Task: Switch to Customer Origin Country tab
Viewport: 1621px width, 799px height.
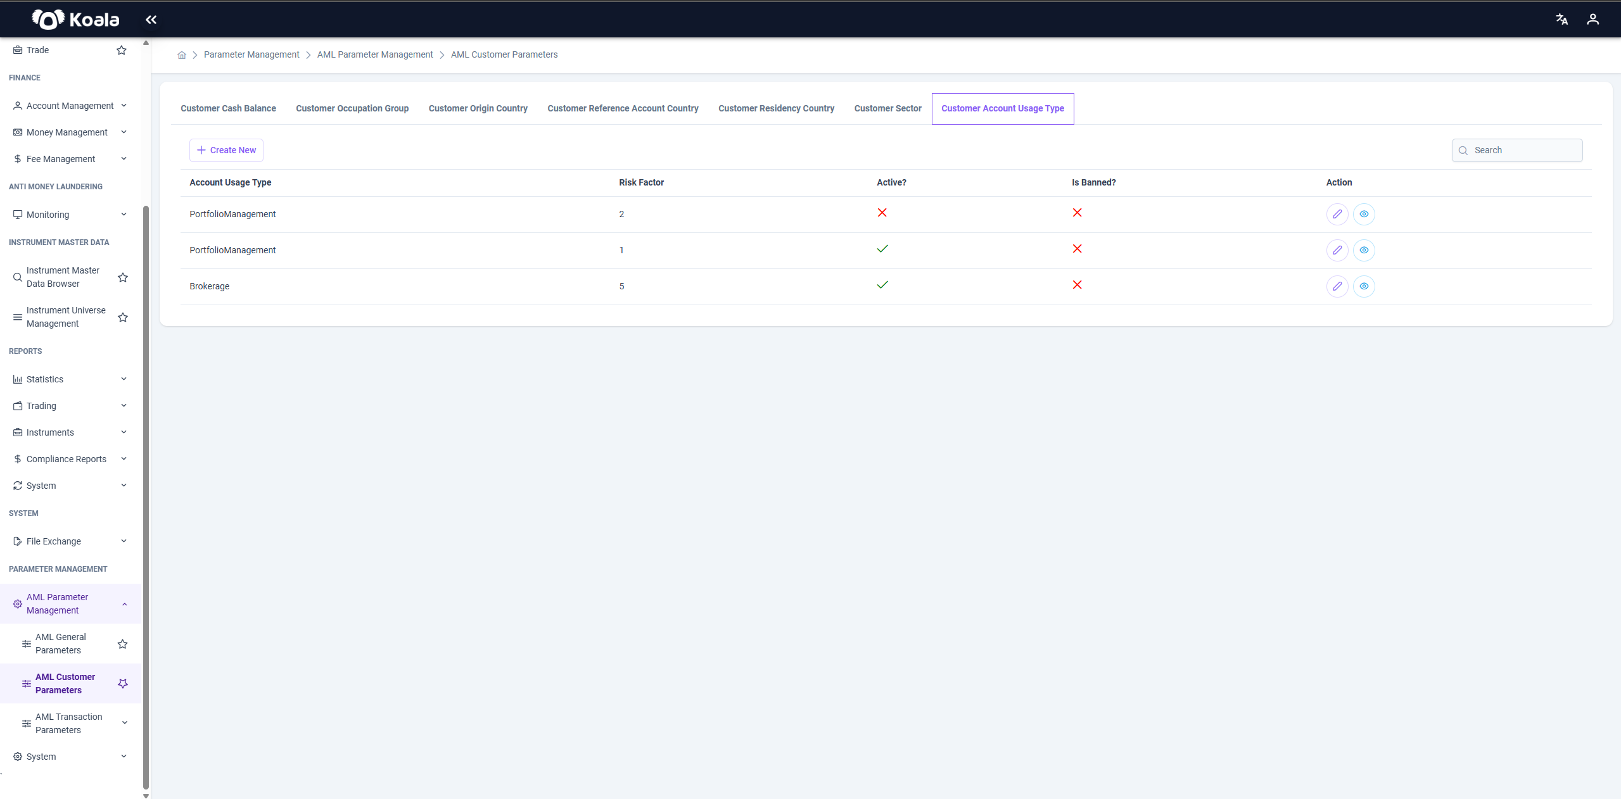Action: pos(478,108)
